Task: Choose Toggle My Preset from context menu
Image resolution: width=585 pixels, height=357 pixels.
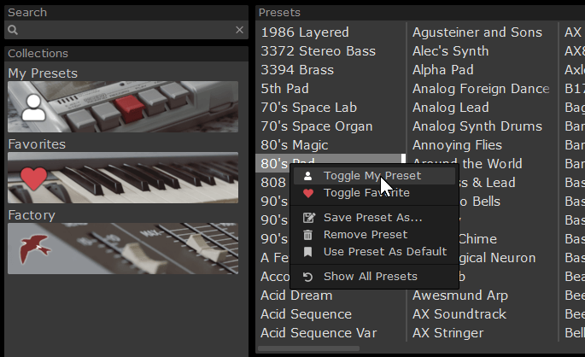Action: 374,176
